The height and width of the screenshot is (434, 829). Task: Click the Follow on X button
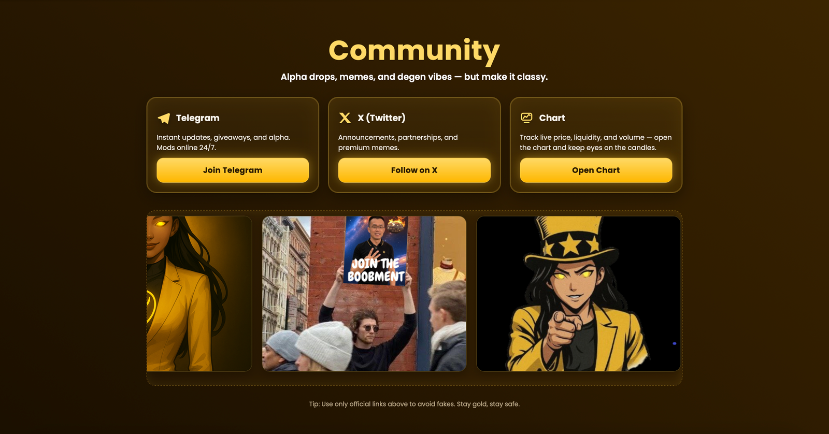pos(414,170)
